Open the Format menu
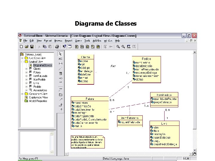This screenshot has height=161, width=215. click(48, 41)
